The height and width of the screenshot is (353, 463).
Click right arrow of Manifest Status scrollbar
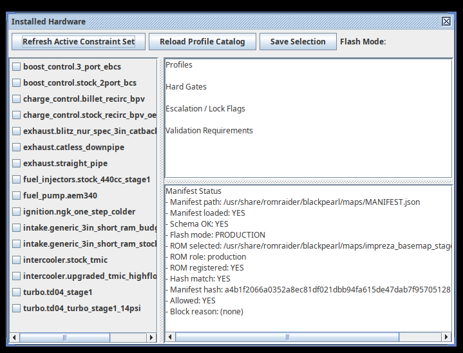click(447, 337)
